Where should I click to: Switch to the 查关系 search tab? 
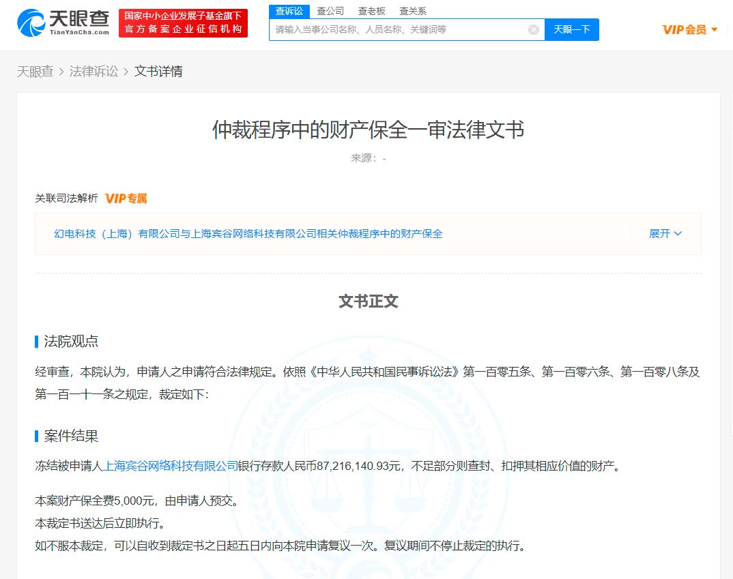[413, 11]
